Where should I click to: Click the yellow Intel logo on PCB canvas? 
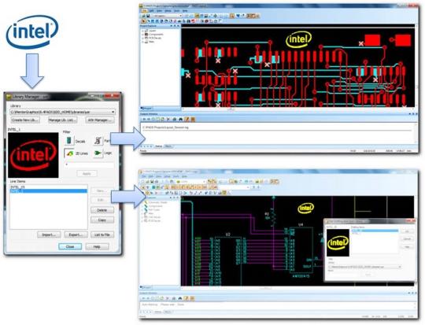(299, 39)
